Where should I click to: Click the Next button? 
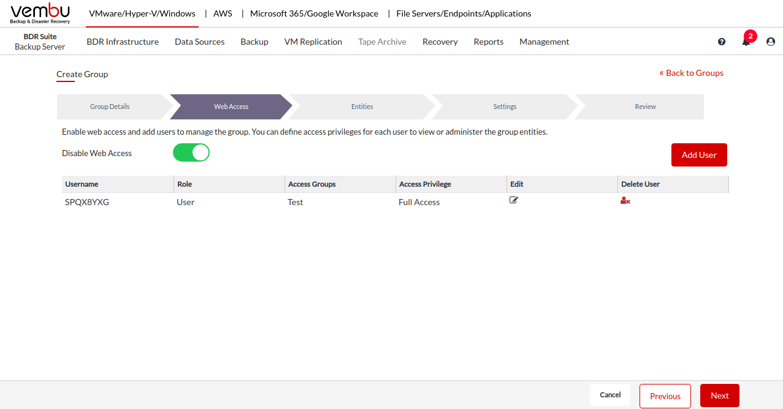click(x=720, y=396)
